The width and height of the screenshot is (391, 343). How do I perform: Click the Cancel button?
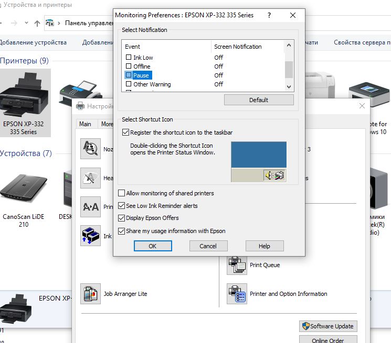pos(208,246)
